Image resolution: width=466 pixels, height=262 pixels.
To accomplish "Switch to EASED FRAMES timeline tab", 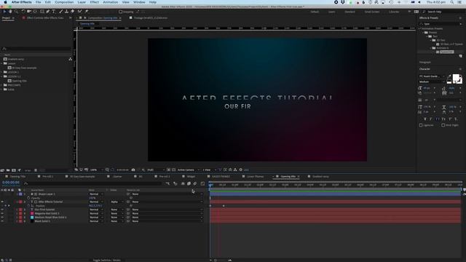I will pyautogui.click(x=221, y=176).
